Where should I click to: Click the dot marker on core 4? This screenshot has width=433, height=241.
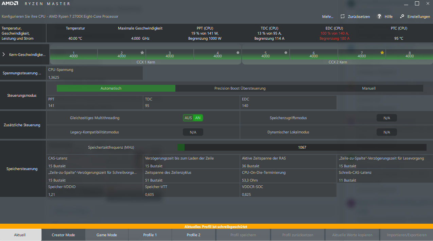pyautogui.click(x=238, y=53)
